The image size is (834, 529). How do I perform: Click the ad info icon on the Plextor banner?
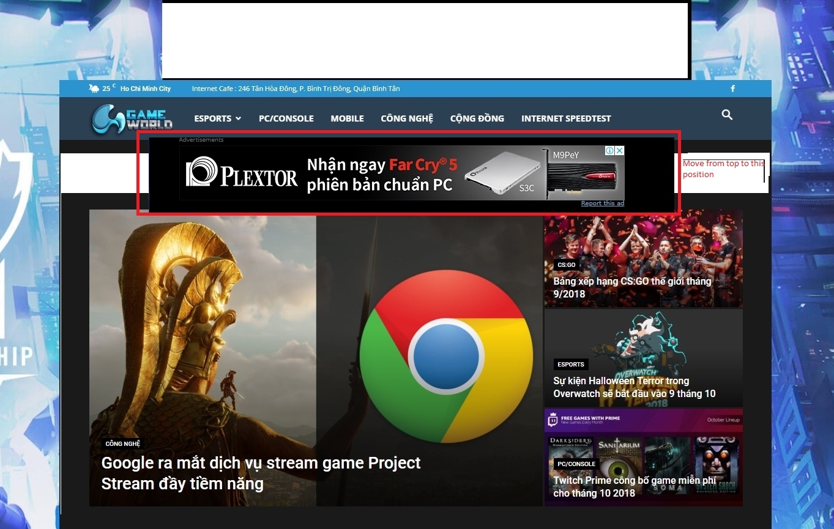610,150
